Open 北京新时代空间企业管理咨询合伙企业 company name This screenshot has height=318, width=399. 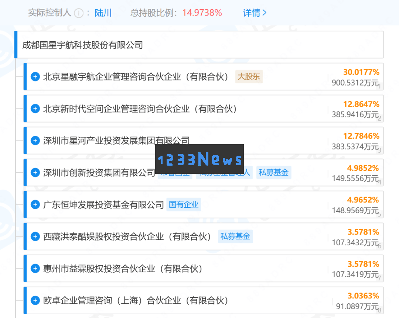[x=140, y=109]
